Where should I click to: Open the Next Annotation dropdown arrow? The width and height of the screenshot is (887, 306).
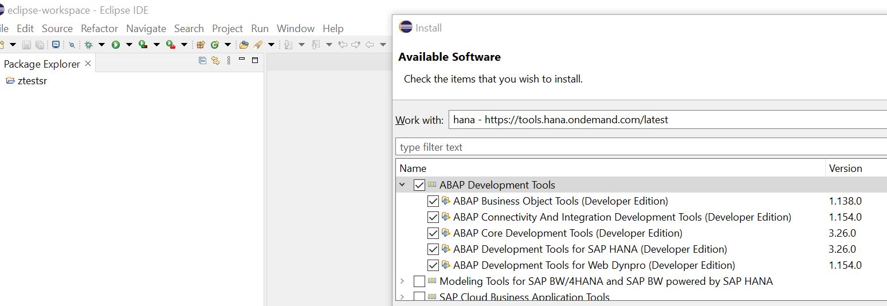[301, 45]
